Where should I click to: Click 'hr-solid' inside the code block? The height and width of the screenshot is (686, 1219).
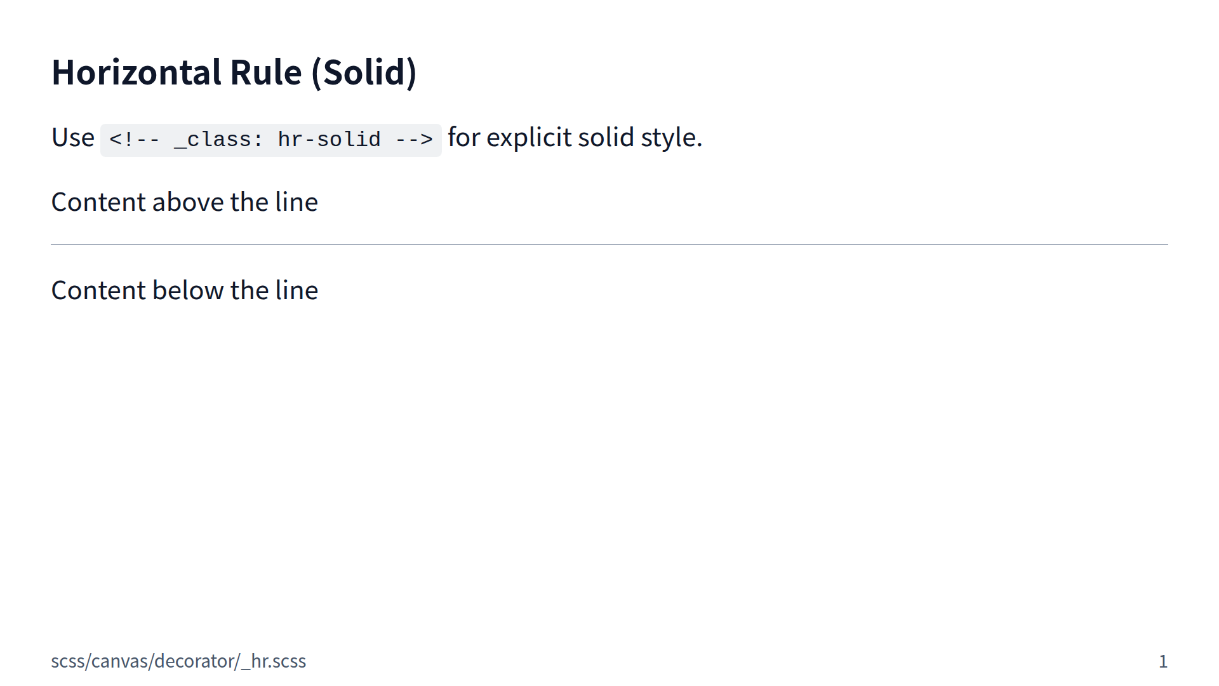coord(329,140)
